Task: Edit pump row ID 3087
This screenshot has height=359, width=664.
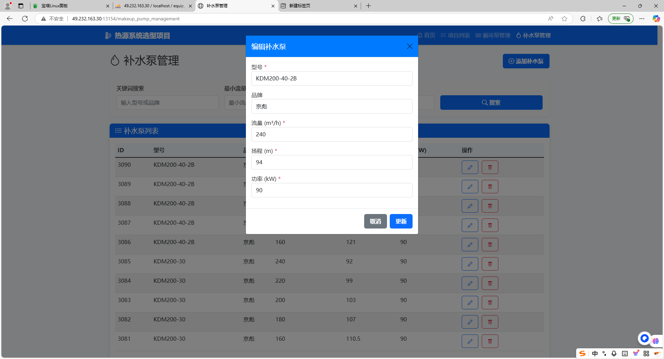Action: [470, 225]
